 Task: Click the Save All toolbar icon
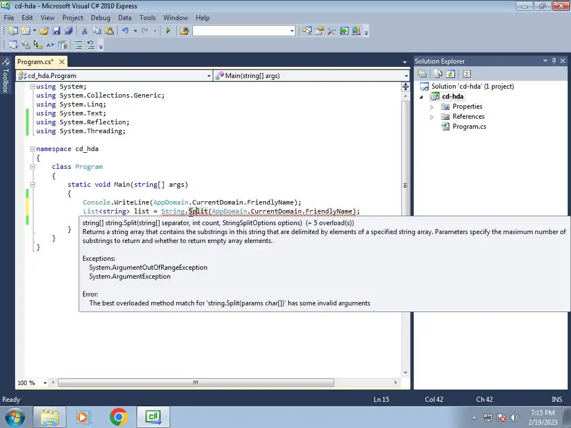pos(69,31)
